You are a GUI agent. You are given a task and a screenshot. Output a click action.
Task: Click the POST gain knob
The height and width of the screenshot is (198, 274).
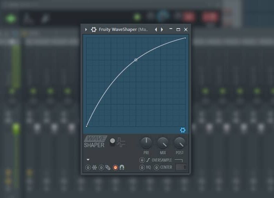point(180,143)
